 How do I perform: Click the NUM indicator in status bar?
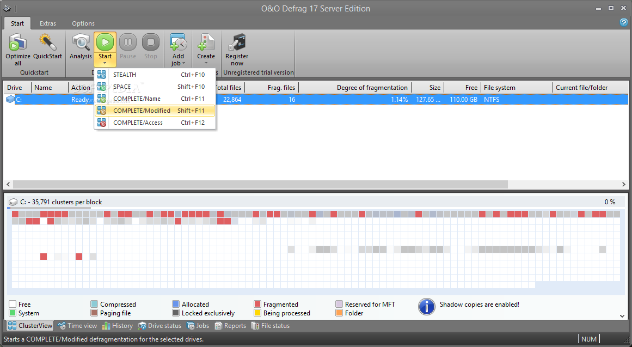tap(589, 339)
